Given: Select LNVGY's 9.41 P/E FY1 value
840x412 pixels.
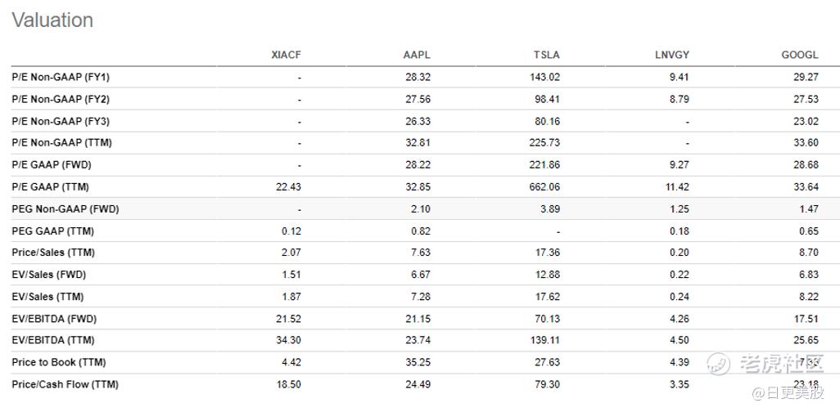Looking at the screenshot, I should [x=680, y=77].
